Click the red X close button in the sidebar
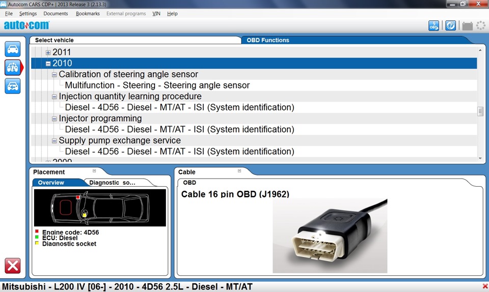 pos(12,266)
